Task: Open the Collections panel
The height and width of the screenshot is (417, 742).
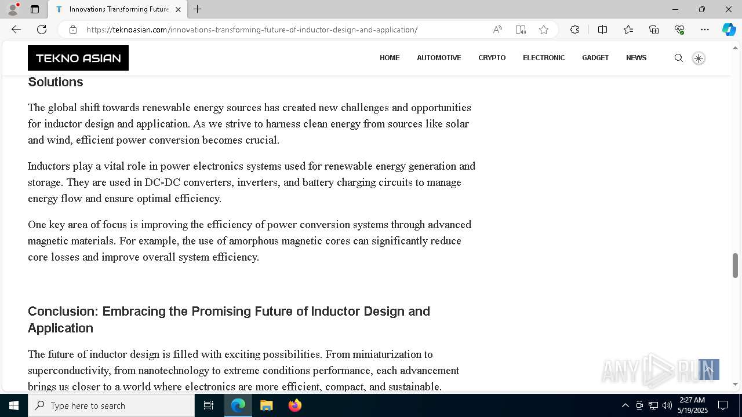Action: tap(654, 30)
